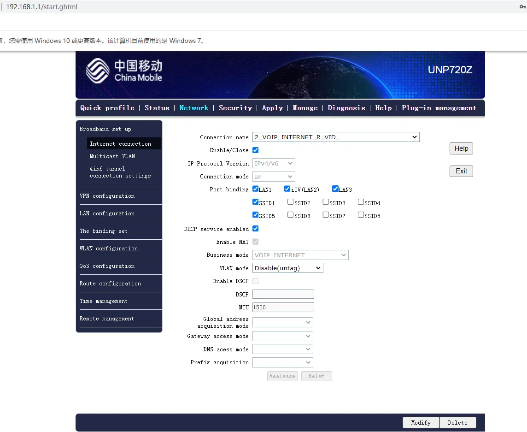Toggle DHCP service enabled checkbox
The width and height of the screenshot is (527, 432).
[x=255, y=229]
